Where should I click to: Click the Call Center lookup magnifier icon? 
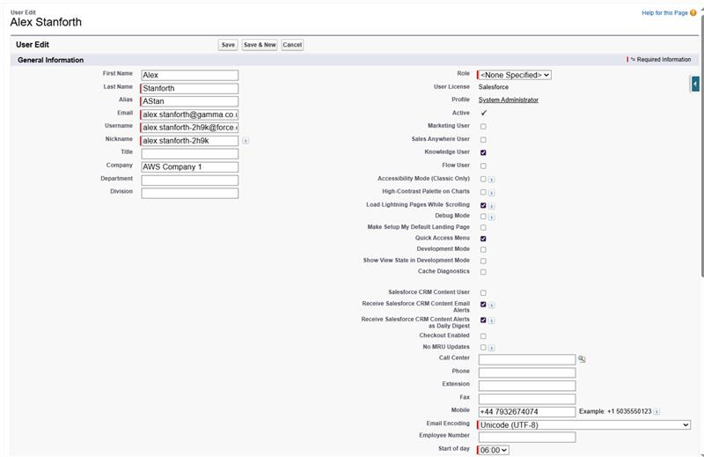[x=582, y=359]
